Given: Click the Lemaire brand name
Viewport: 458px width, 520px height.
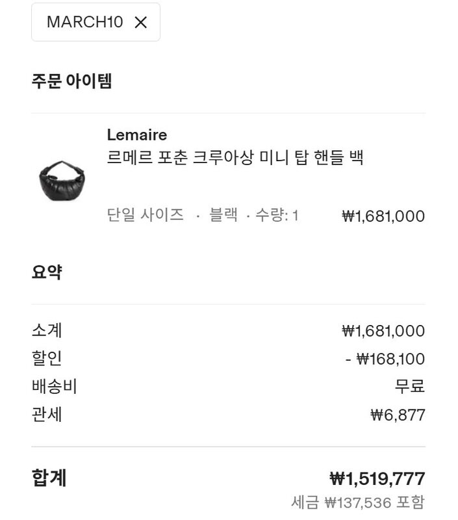Looking at the screenshot, I should click(137, 135).
